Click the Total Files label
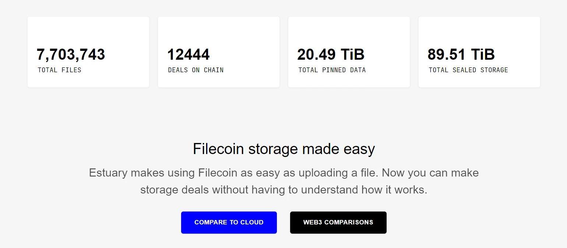The width and height of the screenshot is (567, 248). pyautogui.click(x=59, y=70)
